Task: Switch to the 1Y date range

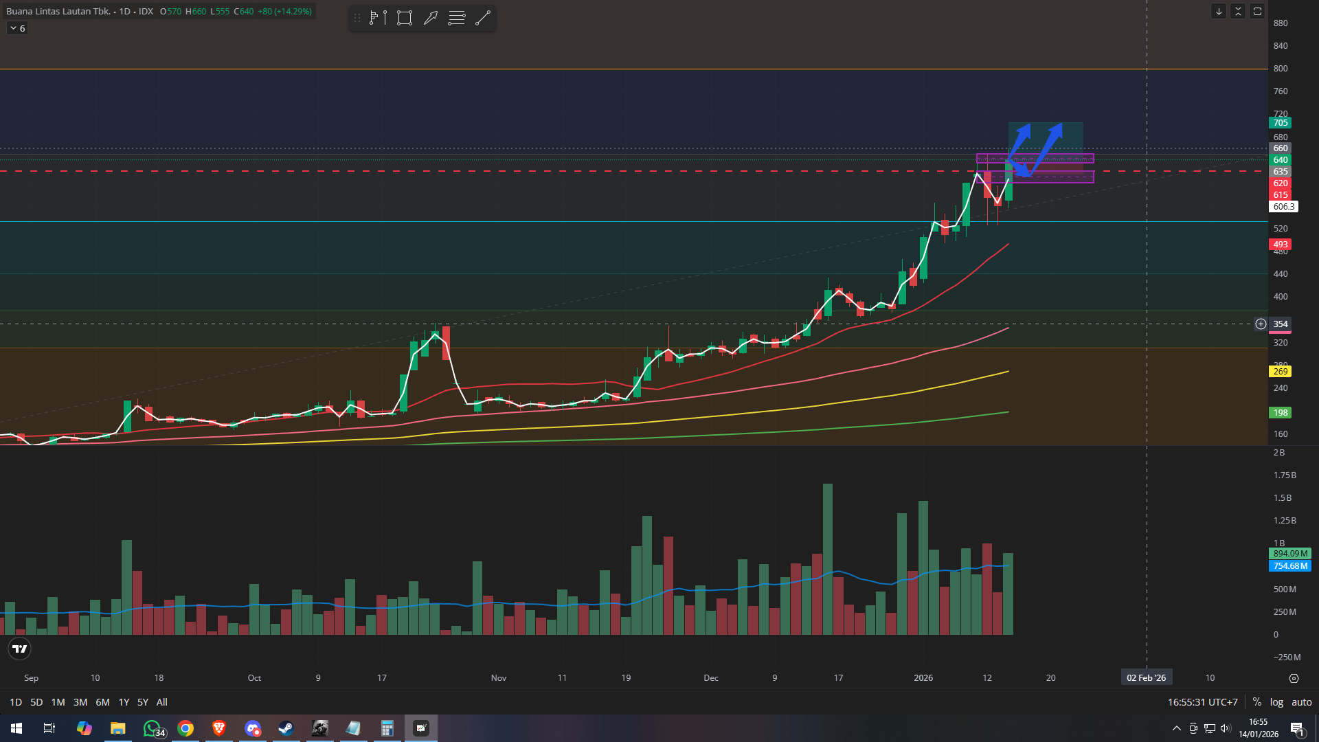Action: click(x=124, y=702)
